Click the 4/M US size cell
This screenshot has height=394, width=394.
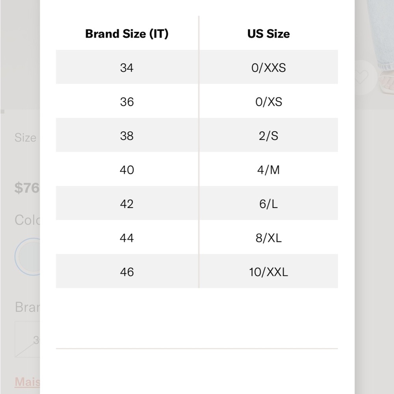(268, 170)
